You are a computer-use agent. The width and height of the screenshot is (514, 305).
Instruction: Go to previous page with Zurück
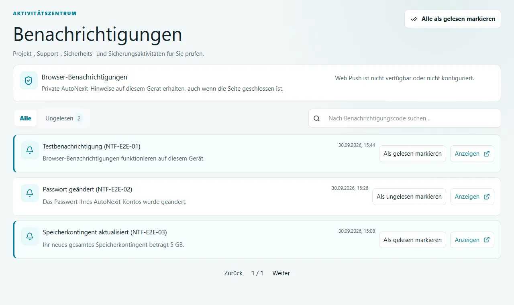233,273
